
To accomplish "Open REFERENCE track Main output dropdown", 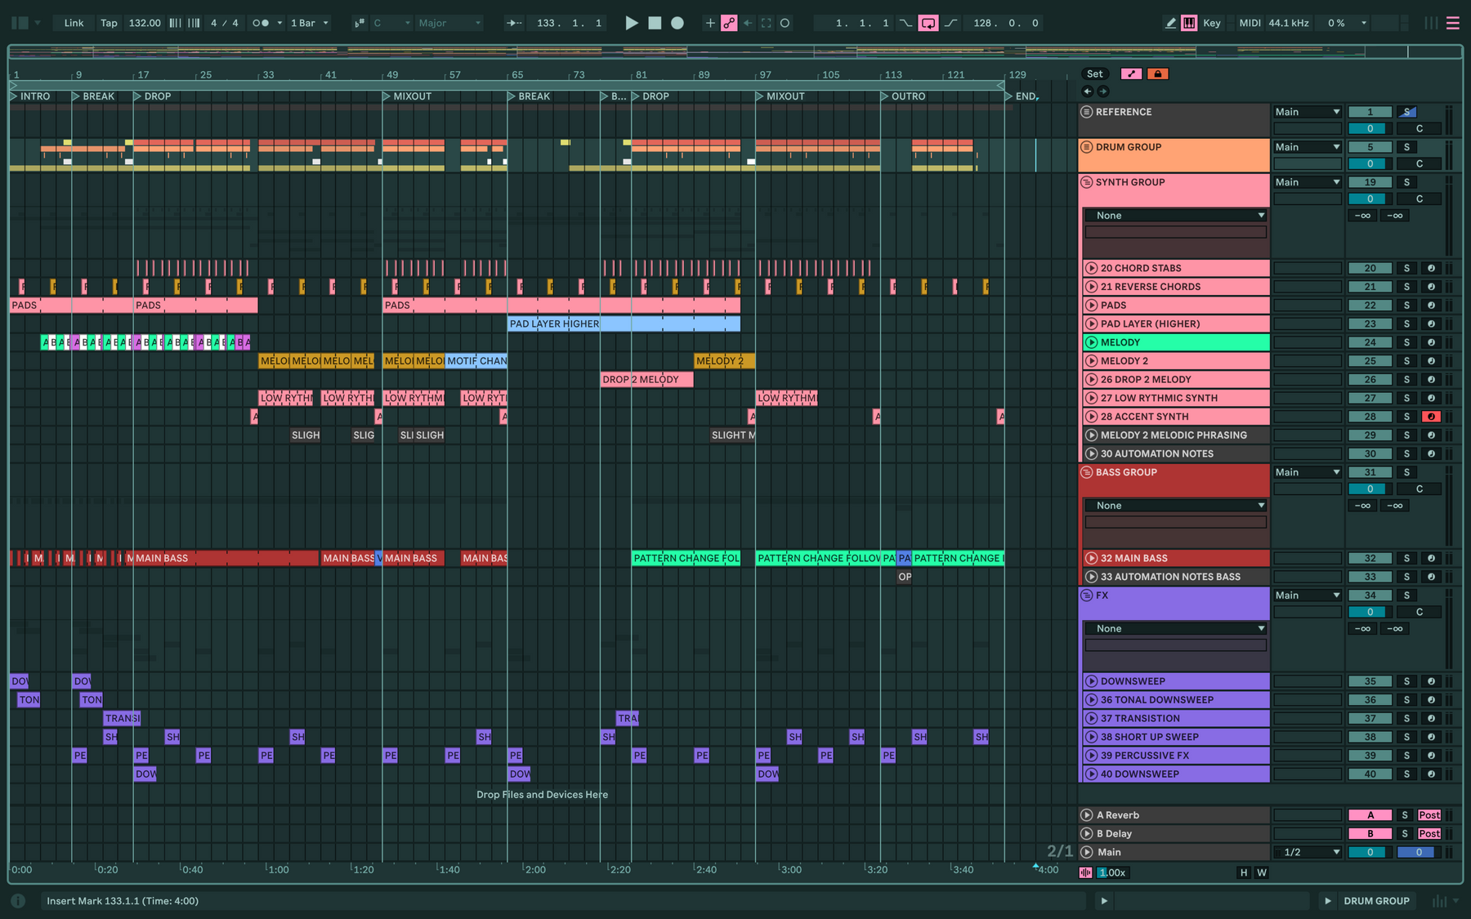I will coord(1308,112).
